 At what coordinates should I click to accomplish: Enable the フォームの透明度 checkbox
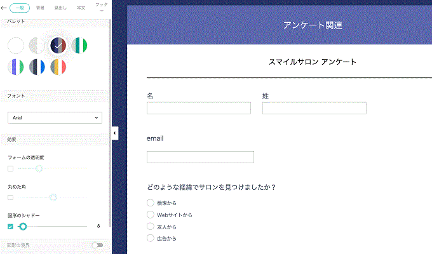[x=10, y=168]
